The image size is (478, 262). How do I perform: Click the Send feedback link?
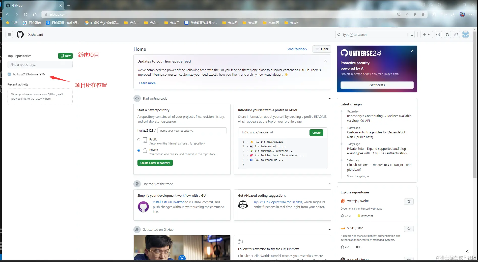(297, 49)
